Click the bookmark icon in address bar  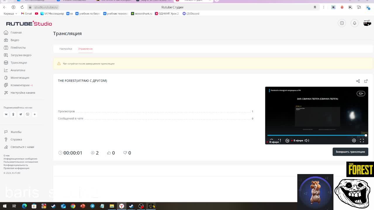click(x=315, y=7)
